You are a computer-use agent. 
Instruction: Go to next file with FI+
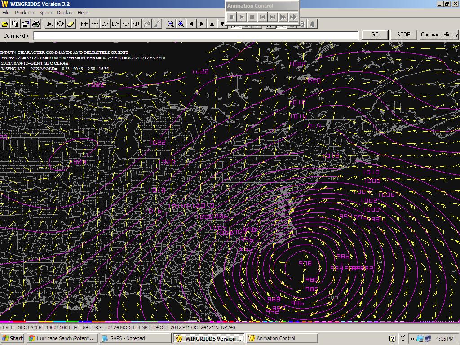(x=136, y=24)
